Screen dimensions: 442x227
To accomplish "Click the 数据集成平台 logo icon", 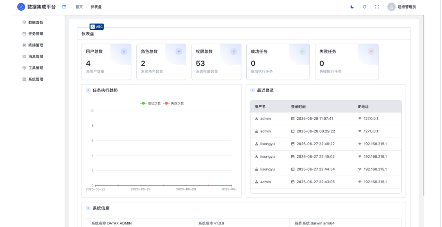I will point(21,7).
